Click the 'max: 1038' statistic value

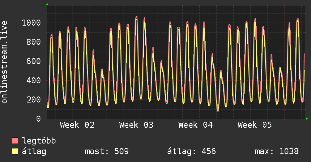pyautogui.click(x=277, y=151)
